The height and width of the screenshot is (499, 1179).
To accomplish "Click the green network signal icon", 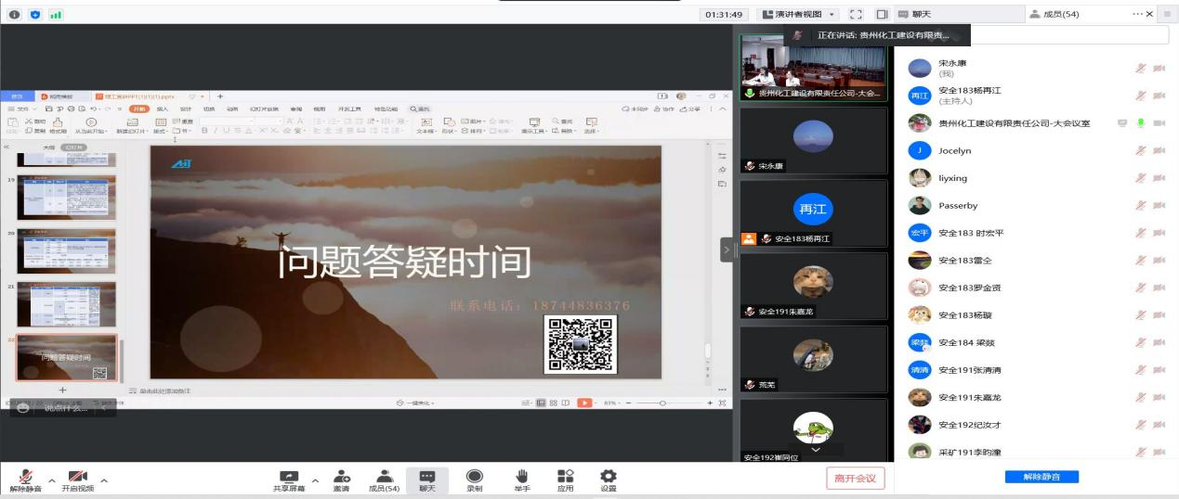I will [x=55, y=15].
